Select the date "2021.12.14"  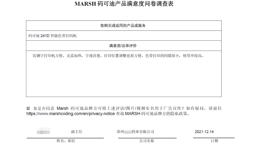tap(204, 132)
